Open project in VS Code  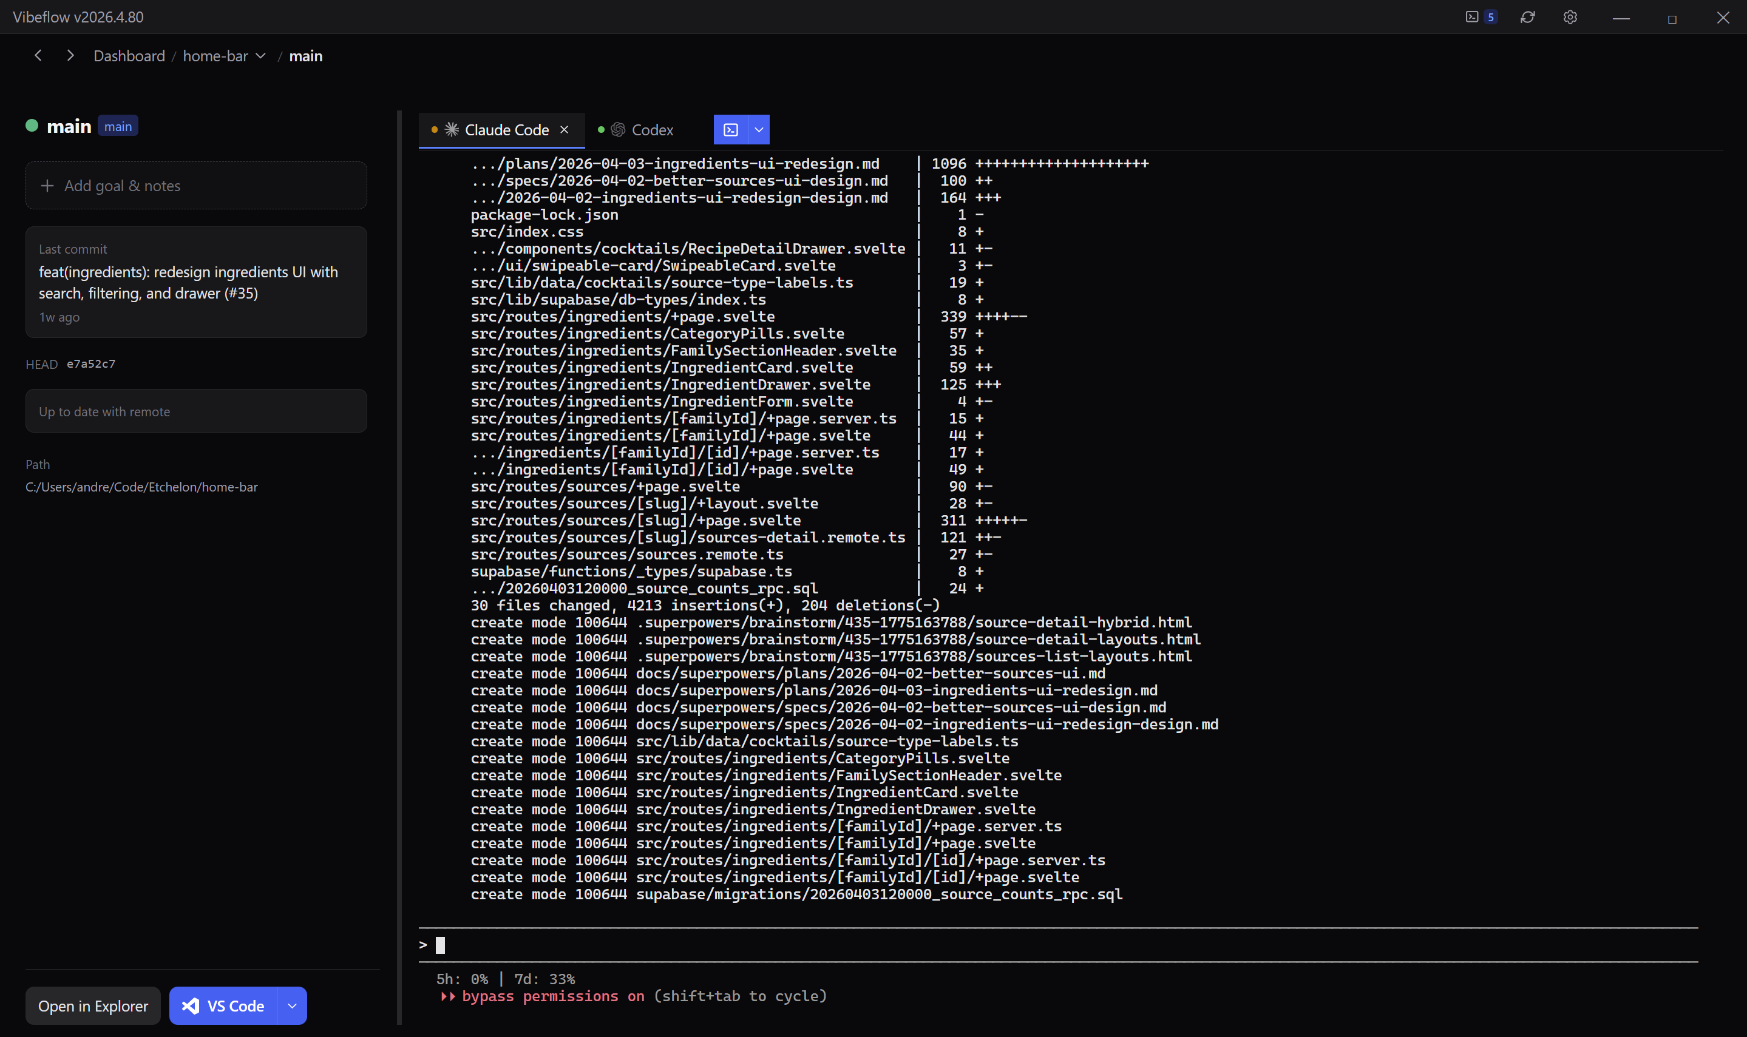tap(223, 1006)
